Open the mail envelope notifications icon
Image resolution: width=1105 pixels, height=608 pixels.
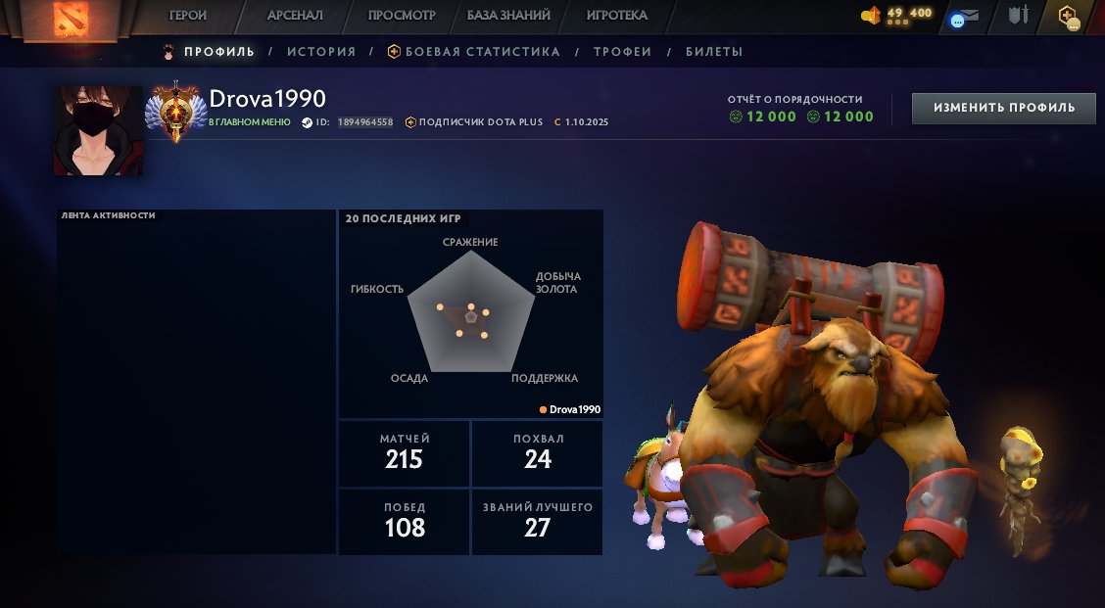pos(964,17)
